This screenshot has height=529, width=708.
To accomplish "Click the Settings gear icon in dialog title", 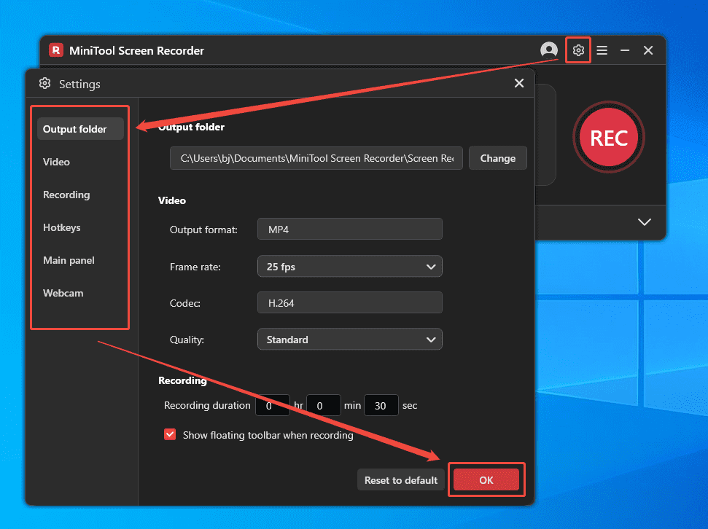I will pyautogui.click(x=44, y=84).
